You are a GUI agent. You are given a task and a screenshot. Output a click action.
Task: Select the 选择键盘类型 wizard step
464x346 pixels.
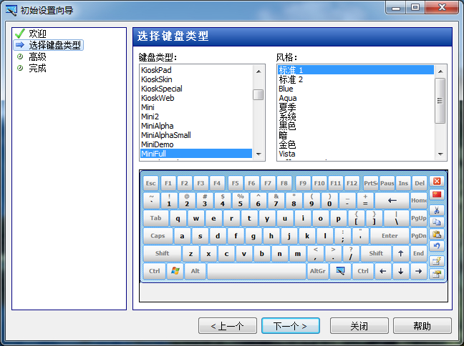(x=54, y=45)
